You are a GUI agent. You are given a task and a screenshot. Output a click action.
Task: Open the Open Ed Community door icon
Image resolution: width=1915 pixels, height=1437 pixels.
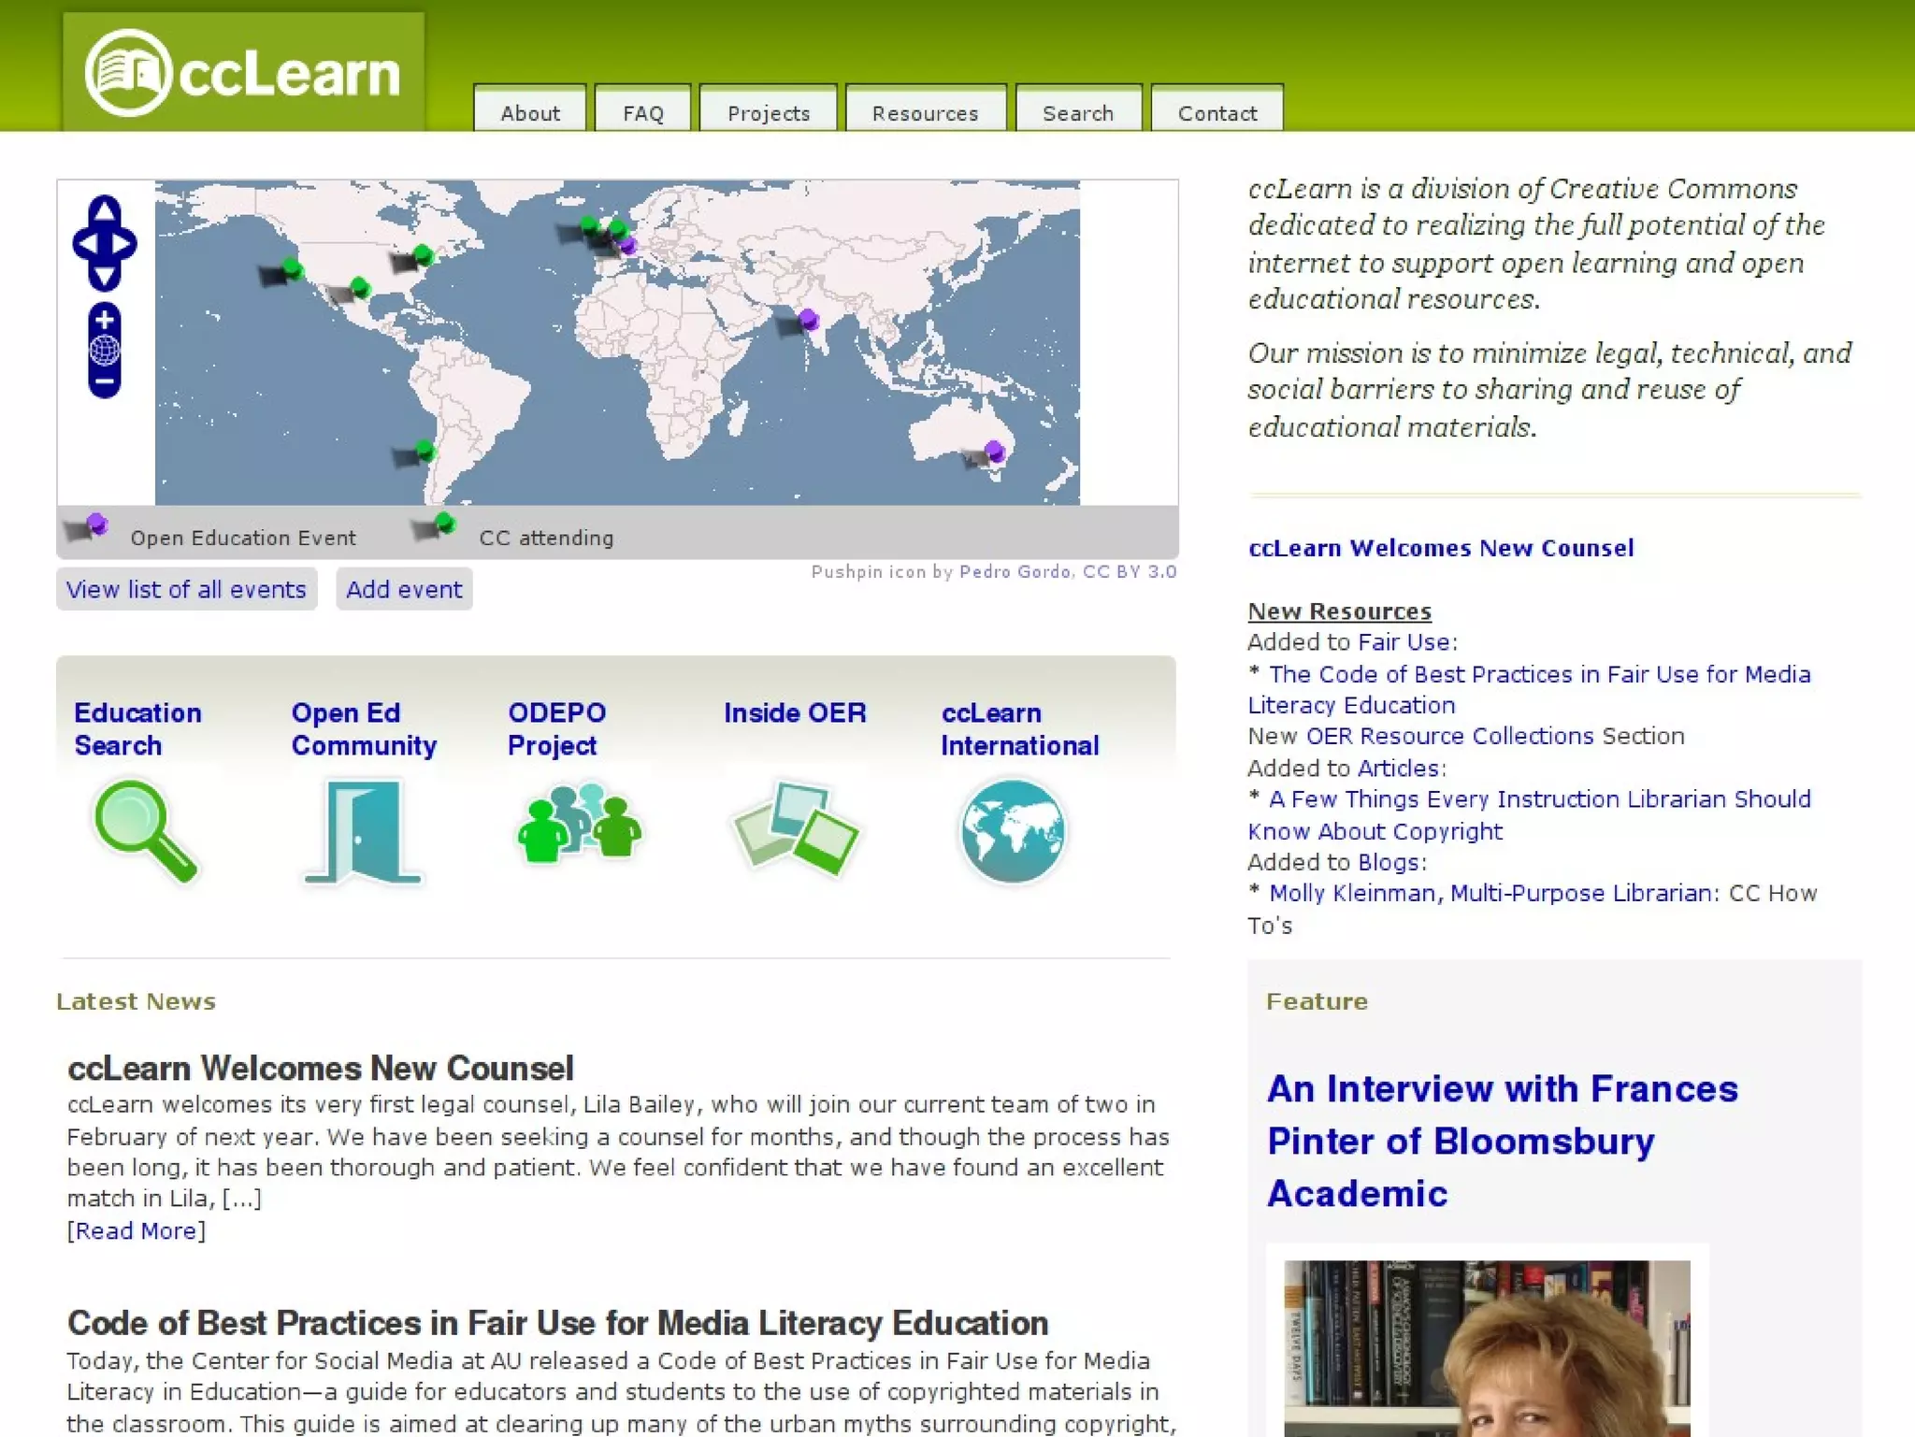pos(363,832)
